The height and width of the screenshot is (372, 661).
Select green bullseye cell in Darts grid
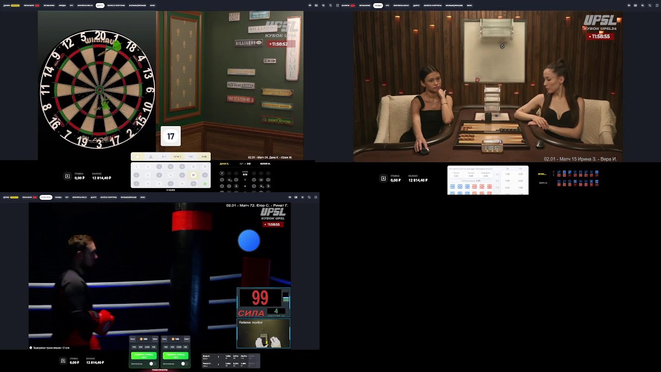coord(205,183)
